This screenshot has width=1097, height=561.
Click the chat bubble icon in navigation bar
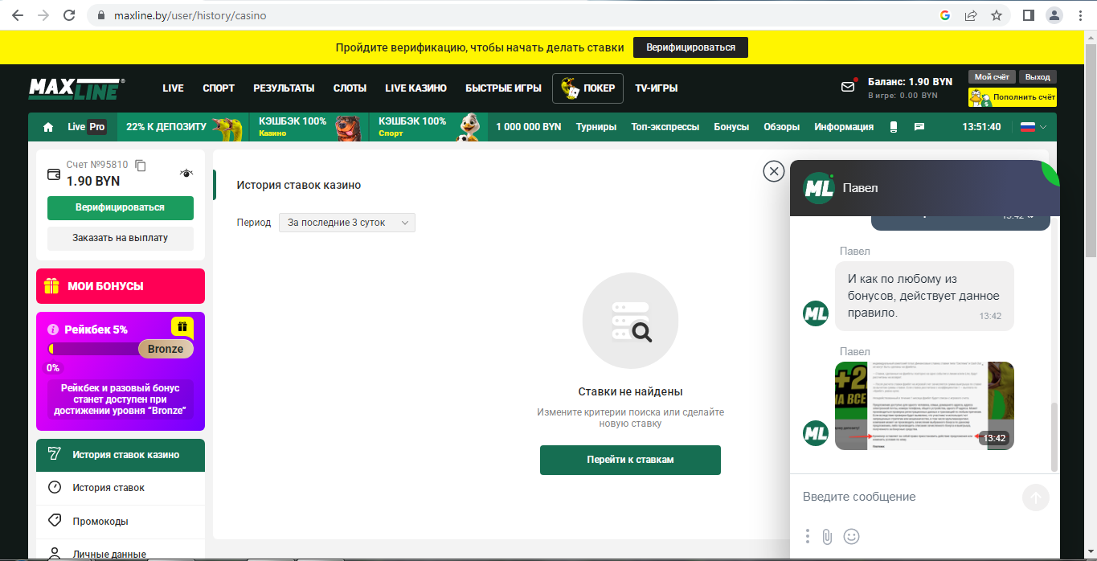click(919, 127)
